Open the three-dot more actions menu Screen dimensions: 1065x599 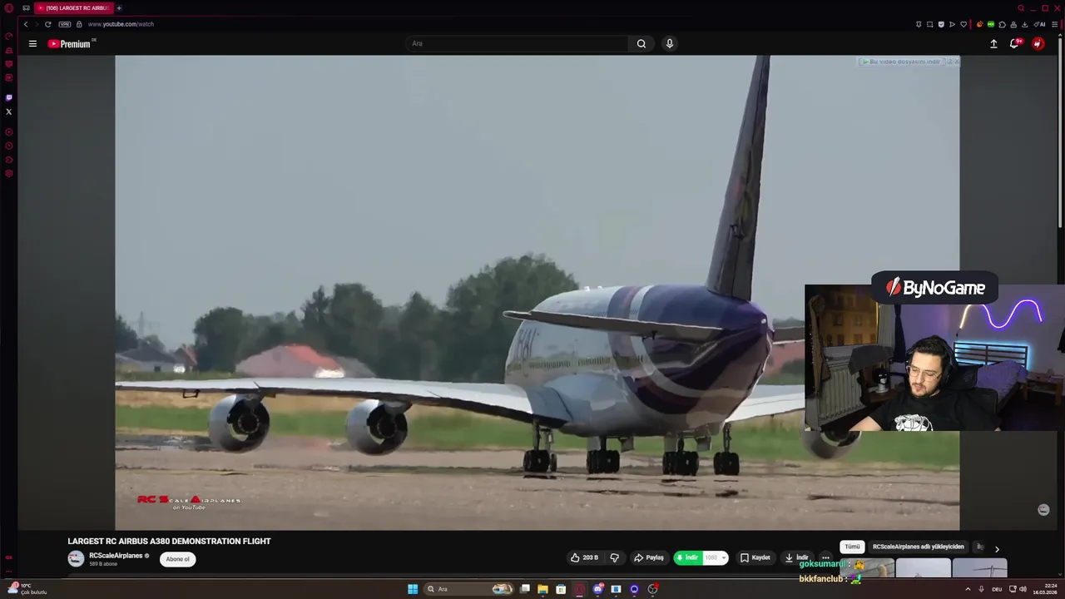pyautogui.click(x=825, y=557)
